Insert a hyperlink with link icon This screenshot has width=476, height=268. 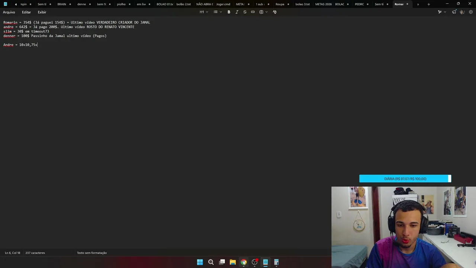tap(253, 12)
